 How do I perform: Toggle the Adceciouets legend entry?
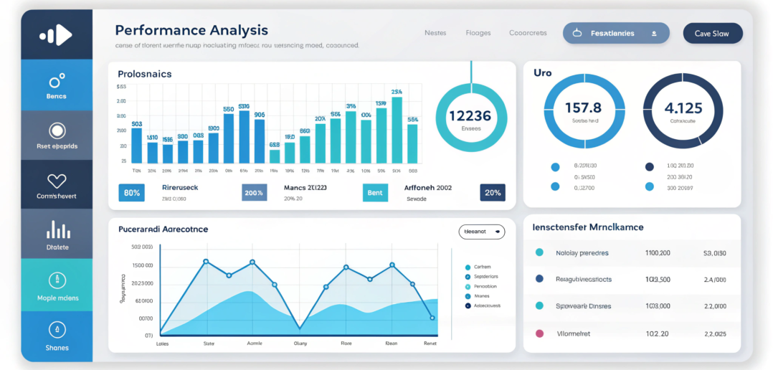coord(468,305)
